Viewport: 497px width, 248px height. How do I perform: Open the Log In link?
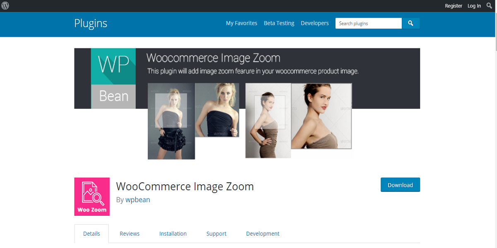point(474,6)
